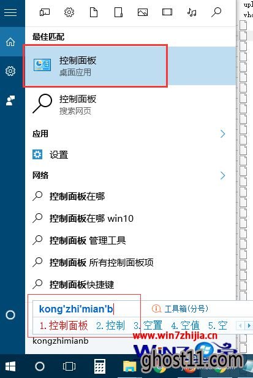Image resolution: width=253 pixels, height=378 pixels.
Task: Search the web for 控制面板
Action: [130, 104]
